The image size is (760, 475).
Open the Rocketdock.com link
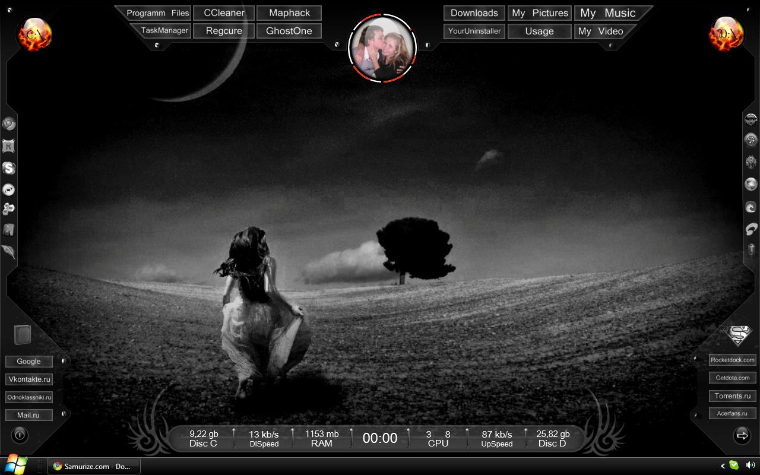733,360
